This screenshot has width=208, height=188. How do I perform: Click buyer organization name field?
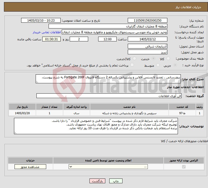[x=108, y=26]
